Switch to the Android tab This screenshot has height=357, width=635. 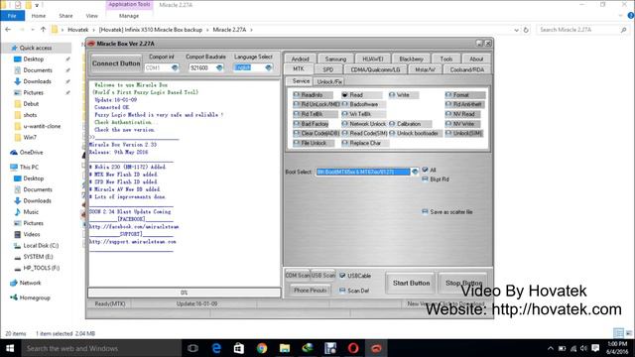pos(300,59)
